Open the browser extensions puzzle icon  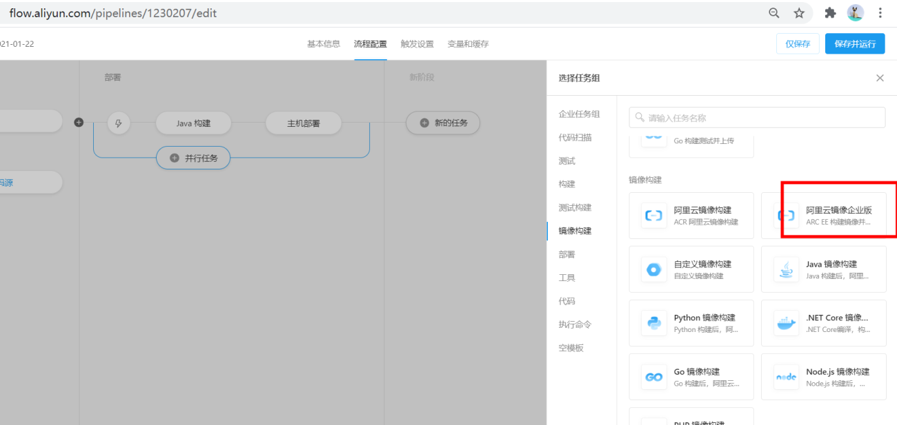pyautogui.click(x=831, y=13)
